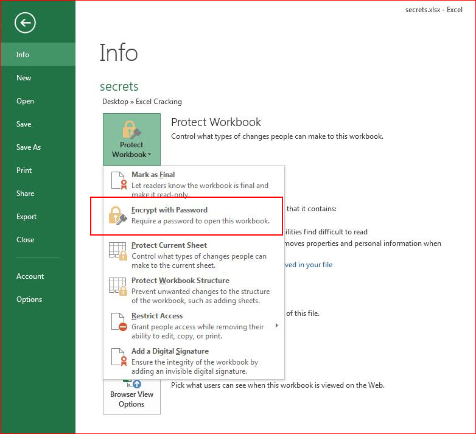Click 'Pick what users can see' text

(x=278, y=385)
